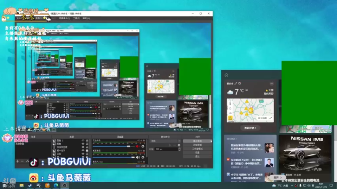Click the taskbar weather widget showing 7°C

(x=280, y=186)
